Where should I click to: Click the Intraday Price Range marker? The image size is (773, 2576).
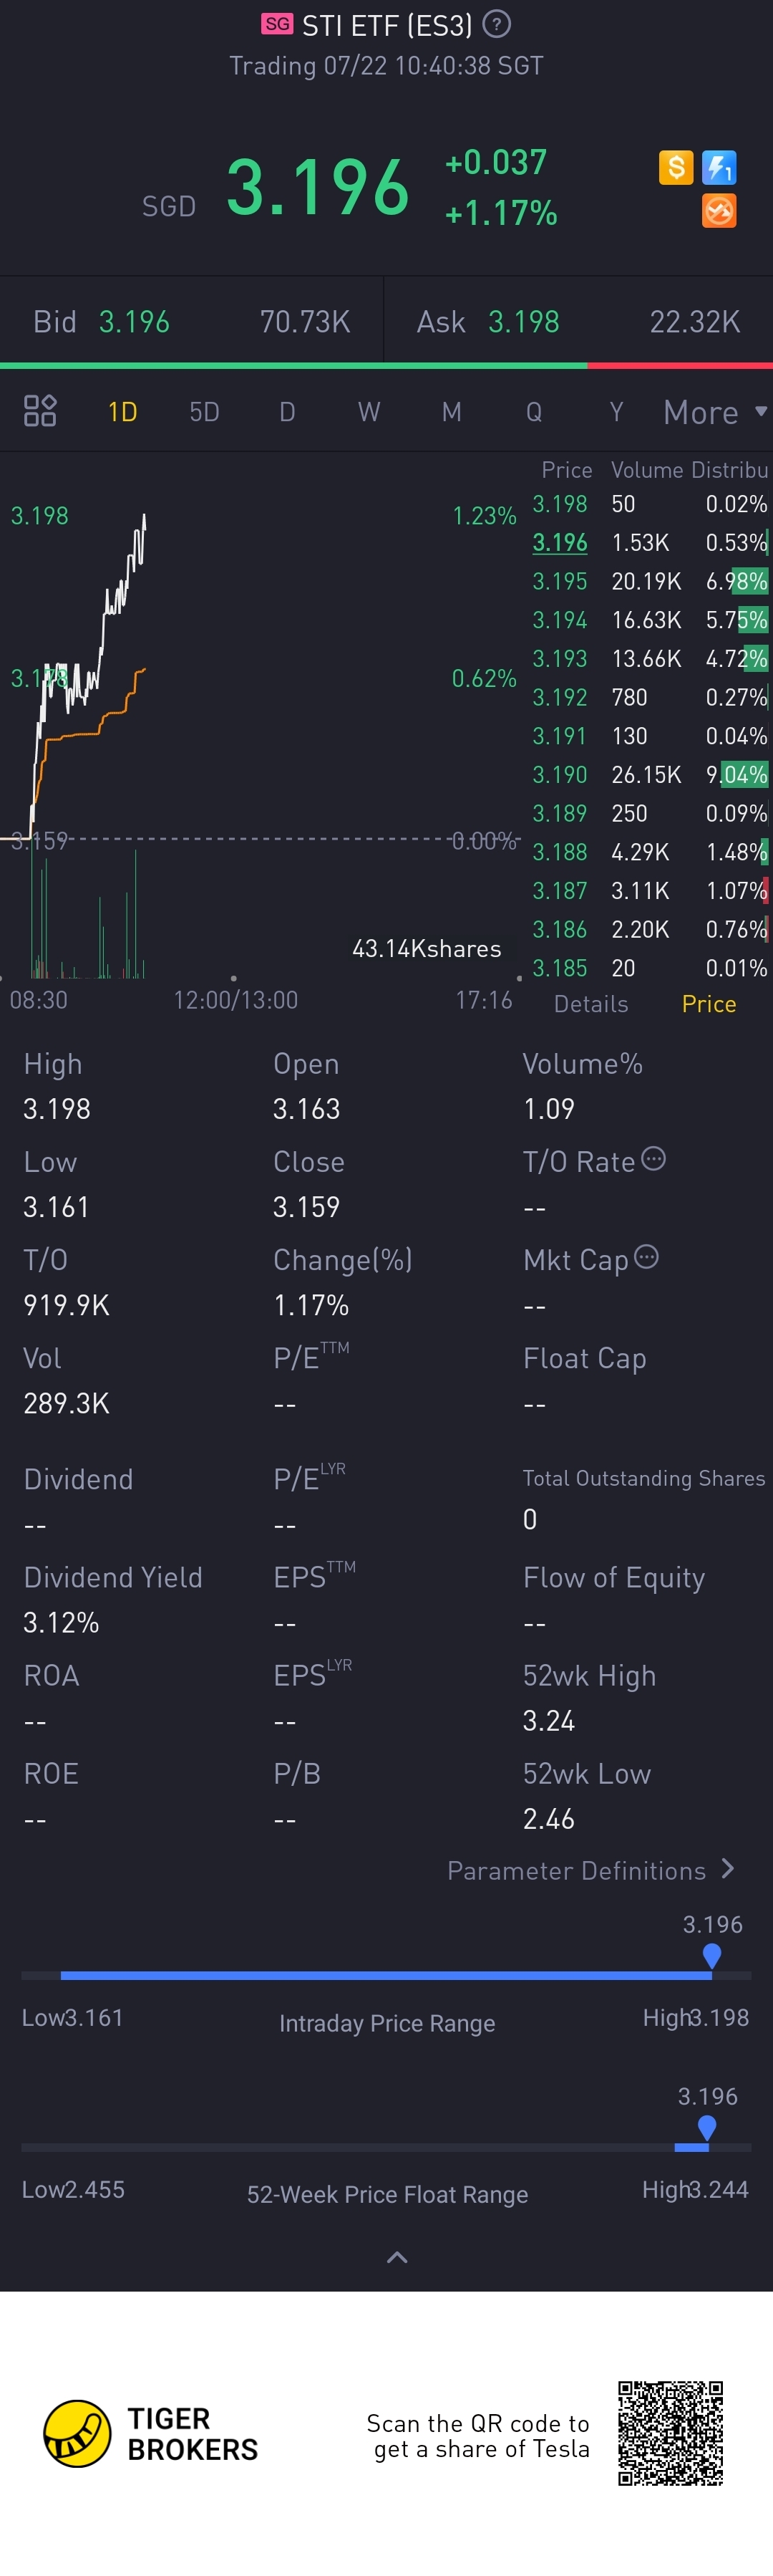[711, 1954]
